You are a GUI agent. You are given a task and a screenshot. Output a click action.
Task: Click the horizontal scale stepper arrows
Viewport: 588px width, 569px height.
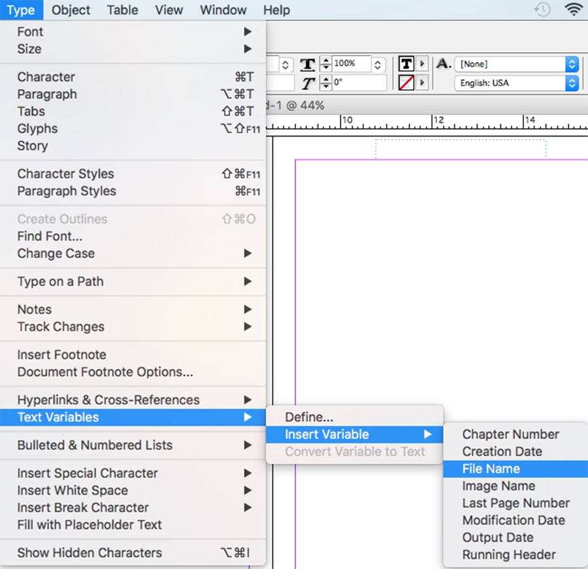[x=325, y=64]
